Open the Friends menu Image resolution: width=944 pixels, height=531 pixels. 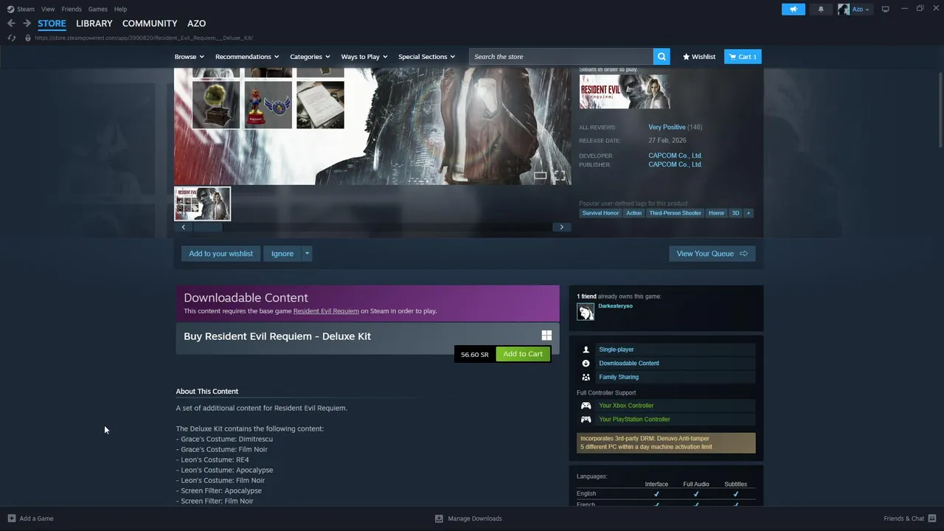(x=72, y=9)
